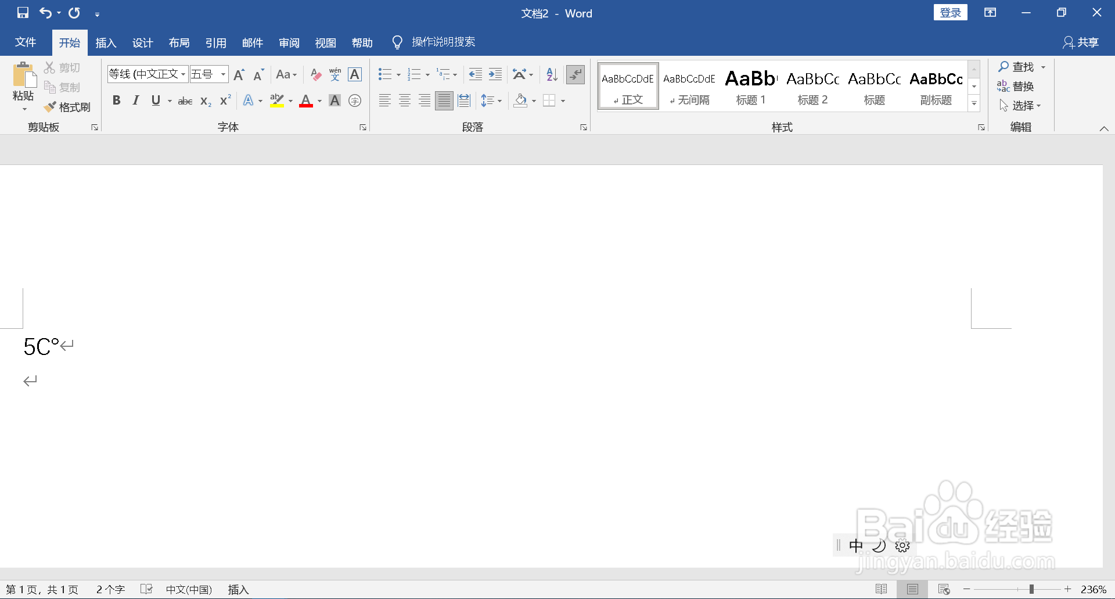The width and height of the screenshot is (1115, 599).
Task: Open the Change Case (Aa) dropdown
Action: [286, 74]
